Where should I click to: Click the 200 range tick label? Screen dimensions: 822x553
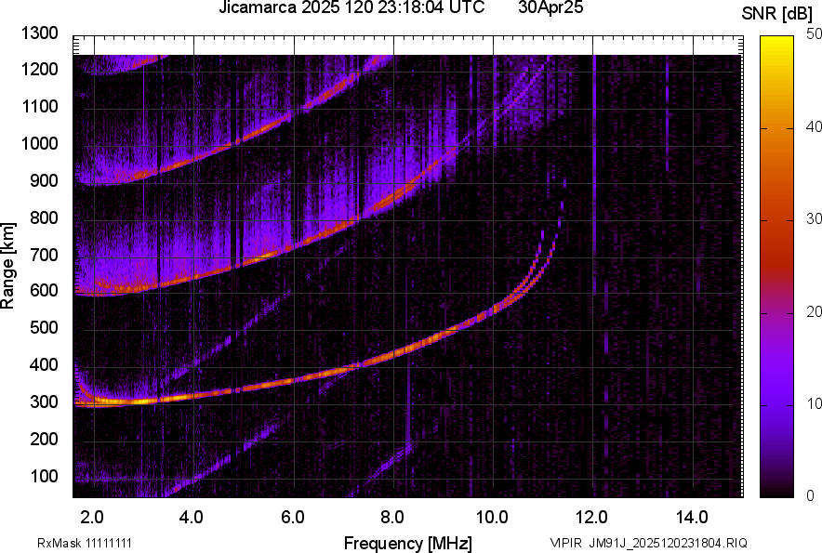coord(44,439)
